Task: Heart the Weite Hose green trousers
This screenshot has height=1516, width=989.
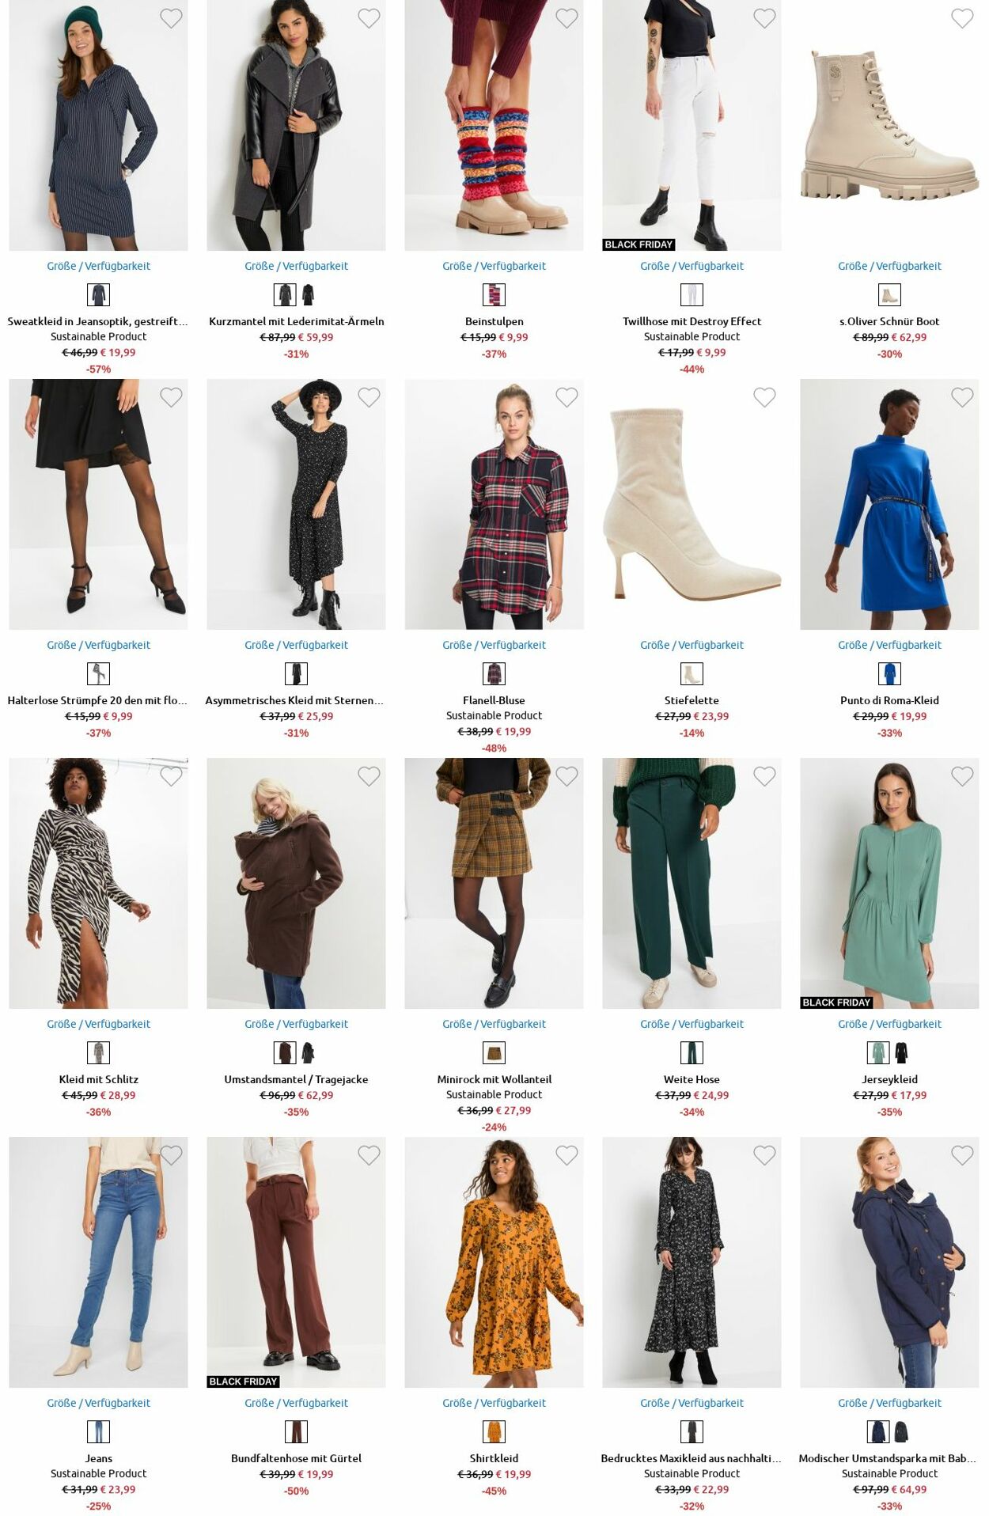Action: [x=764, y=776]
